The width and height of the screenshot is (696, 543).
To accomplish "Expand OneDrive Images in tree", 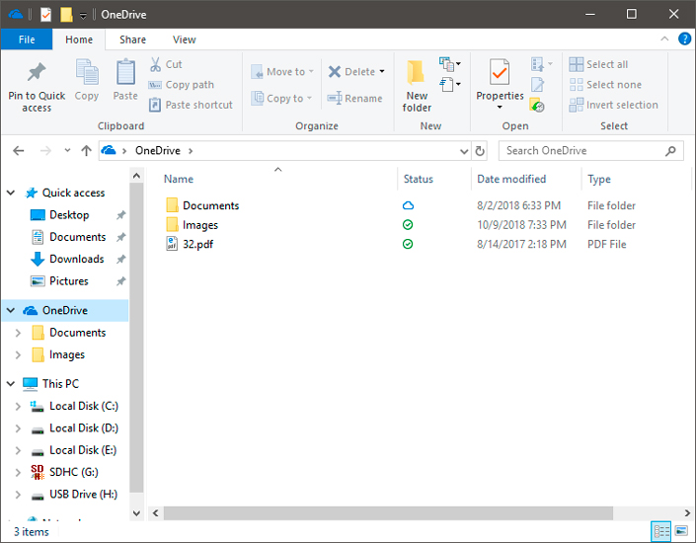I will coord(18,354).
